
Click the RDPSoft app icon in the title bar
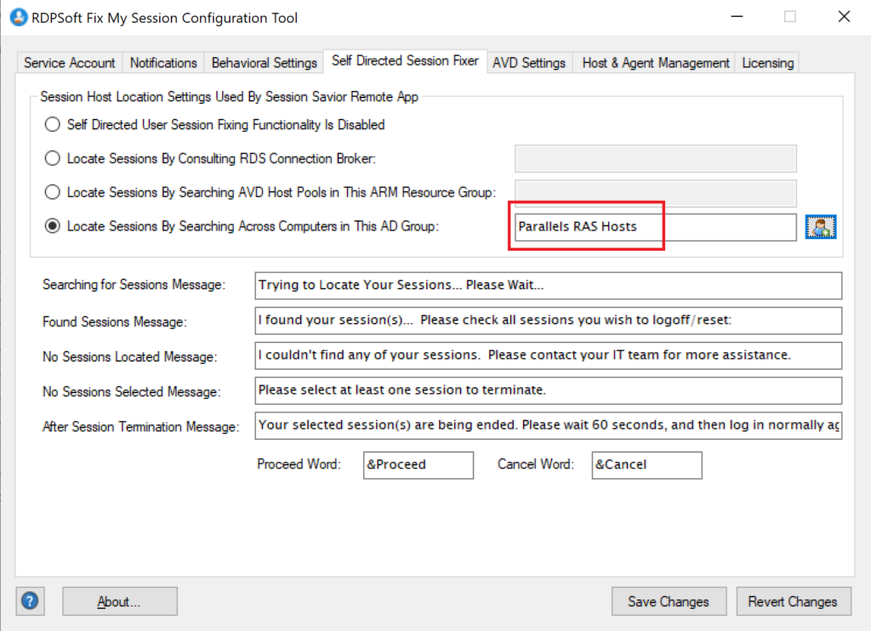[18, 17]
